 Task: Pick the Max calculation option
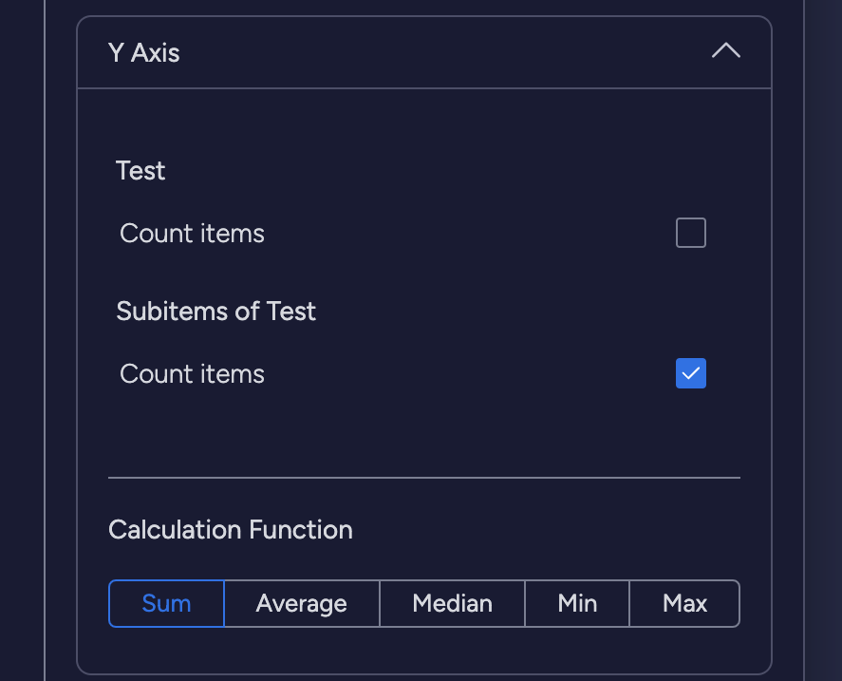[x=684, y=604]
